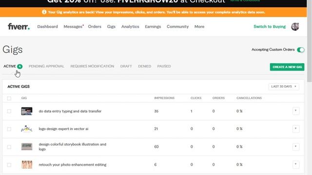Open Analytics in navigation
Screen dimensions: 312x175
tap(130, 27)
